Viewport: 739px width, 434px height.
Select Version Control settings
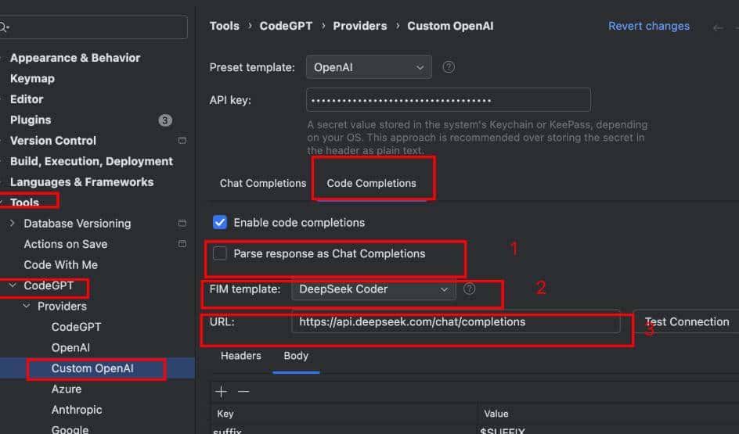(x=52, y=141)
